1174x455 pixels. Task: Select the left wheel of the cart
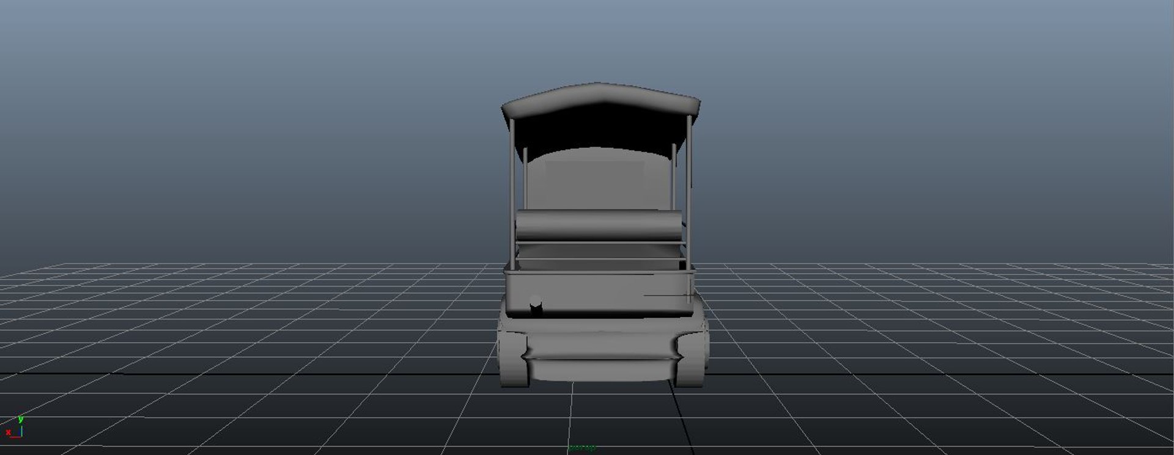[x=514, y=360]
